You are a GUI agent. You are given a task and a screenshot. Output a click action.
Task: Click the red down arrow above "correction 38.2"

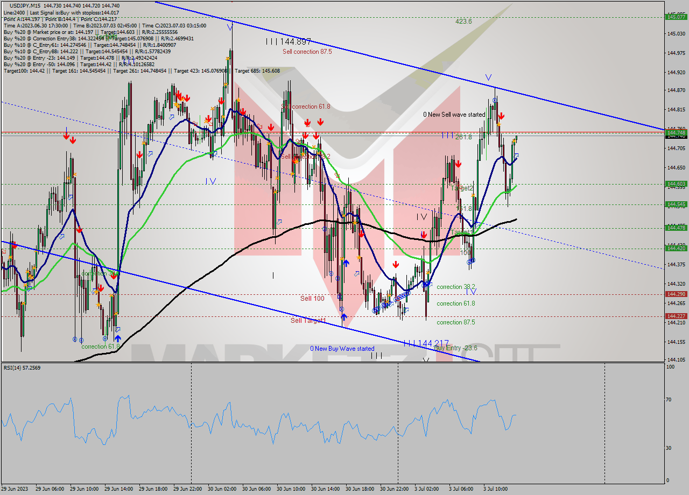pyautogui.click(x=396, y=264)
